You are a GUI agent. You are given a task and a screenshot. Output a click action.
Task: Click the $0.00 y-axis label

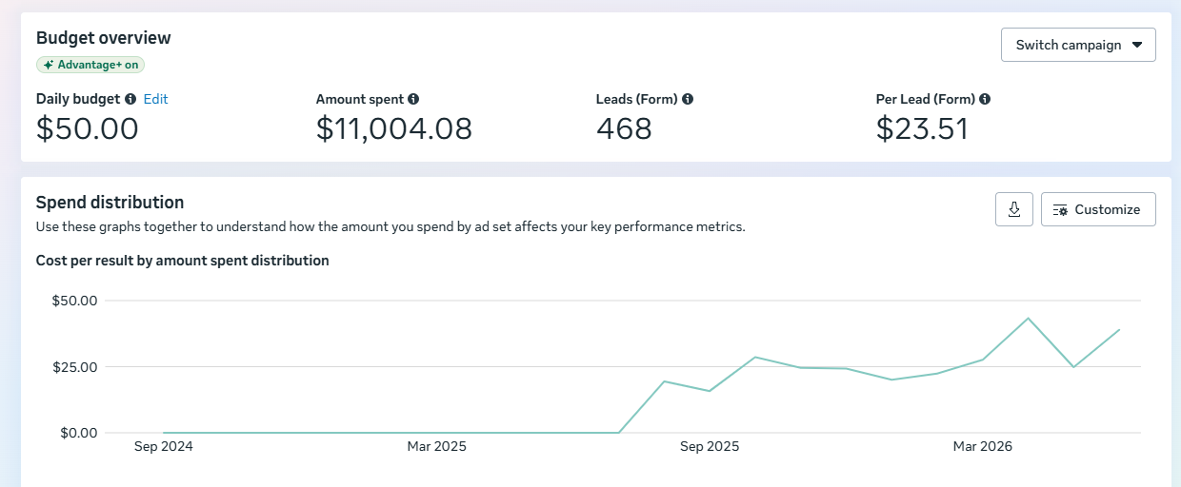[x=78, y=433]
